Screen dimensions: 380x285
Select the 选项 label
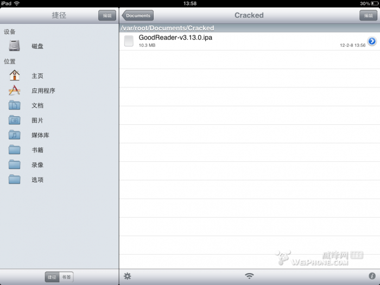coord(37,180)
